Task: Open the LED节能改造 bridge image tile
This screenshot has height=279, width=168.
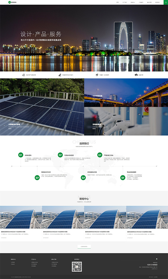Action: (x=126, y=92)
